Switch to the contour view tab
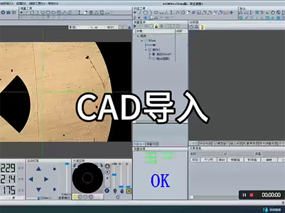 pyautogui.click(x=251, y=144)
